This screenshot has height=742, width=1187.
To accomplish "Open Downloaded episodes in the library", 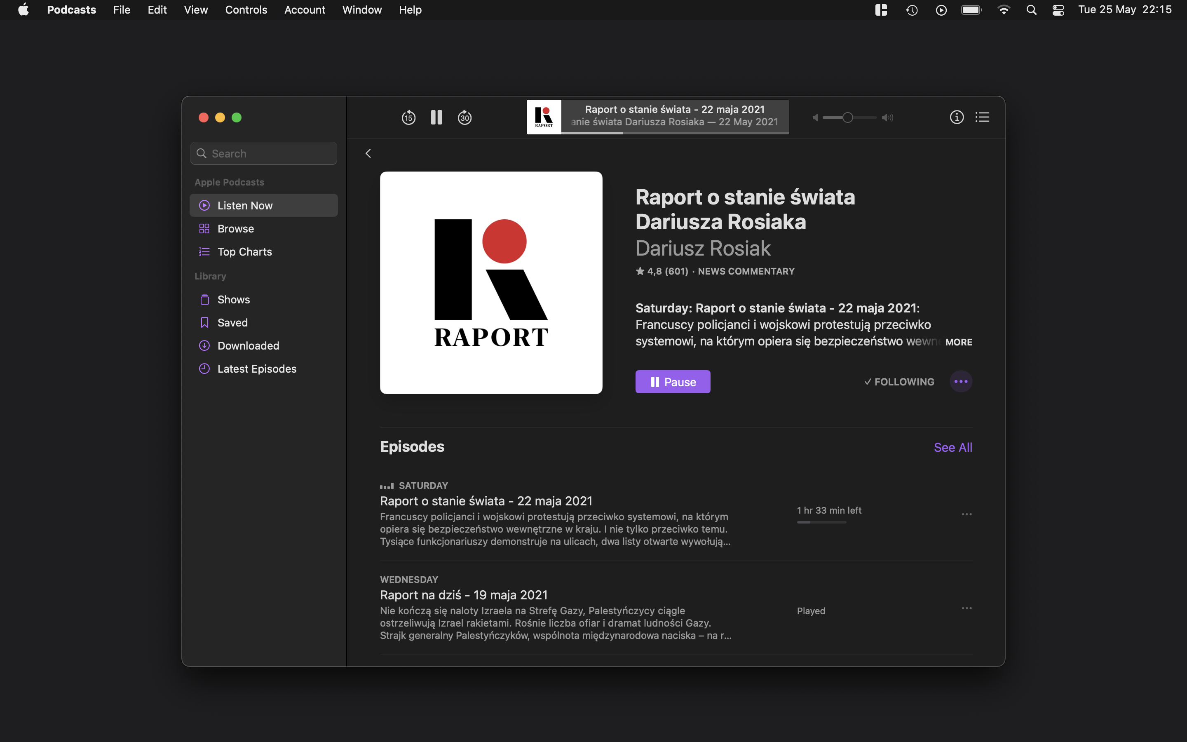I will pyautogui.click(x=263, y=345).
